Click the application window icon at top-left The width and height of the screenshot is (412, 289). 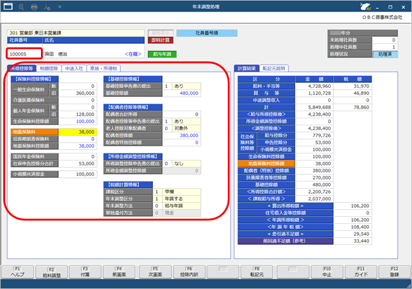(8, 6)
